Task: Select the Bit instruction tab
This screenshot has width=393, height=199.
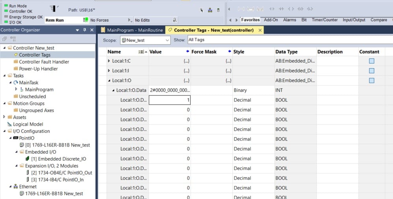Action: (304, 20)
